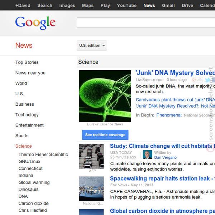The height and width of the screenshot is (215, 215).
Task: Open World news section
Action: point(21,83)
